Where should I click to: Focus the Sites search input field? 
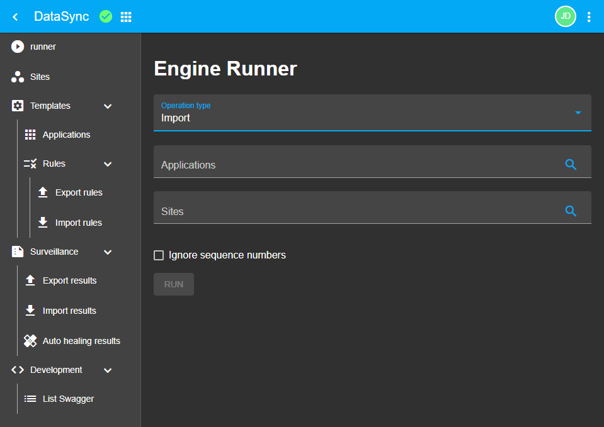(372, 208)
